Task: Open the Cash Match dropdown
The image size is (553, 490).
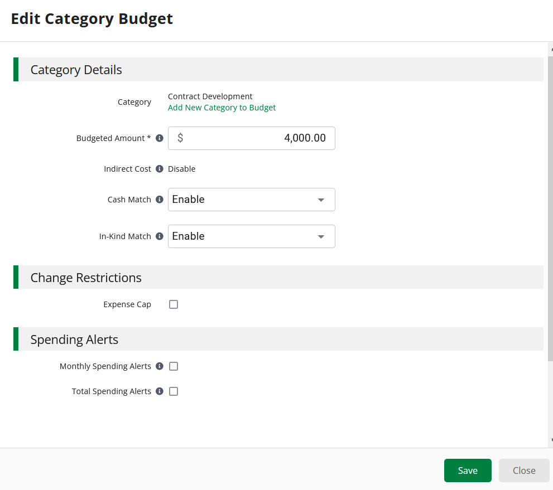Action: tap(252, 200)
